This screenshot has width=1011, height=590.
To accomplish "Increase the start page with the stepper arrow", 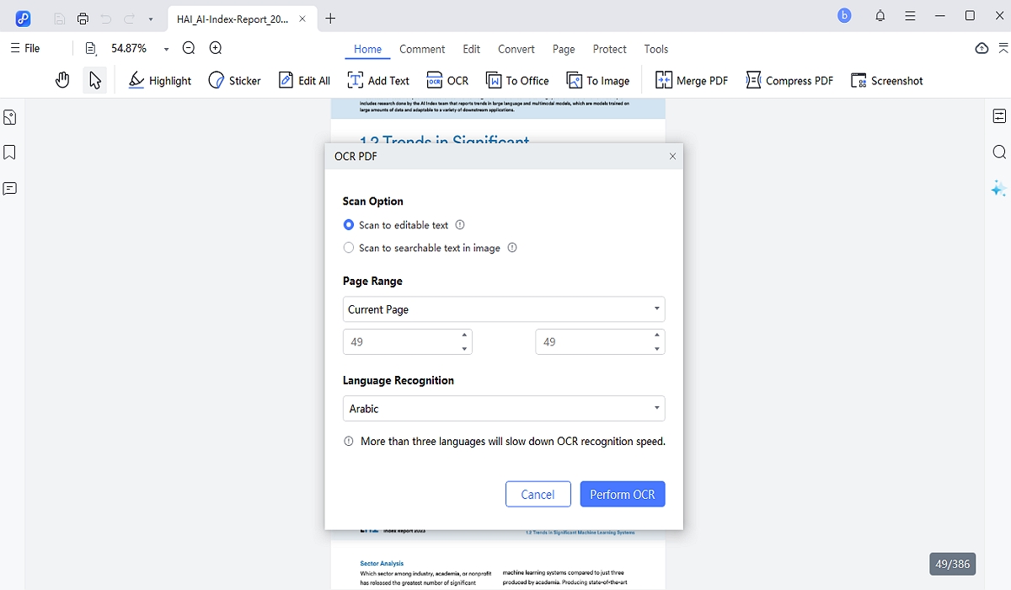I will 463,336.
